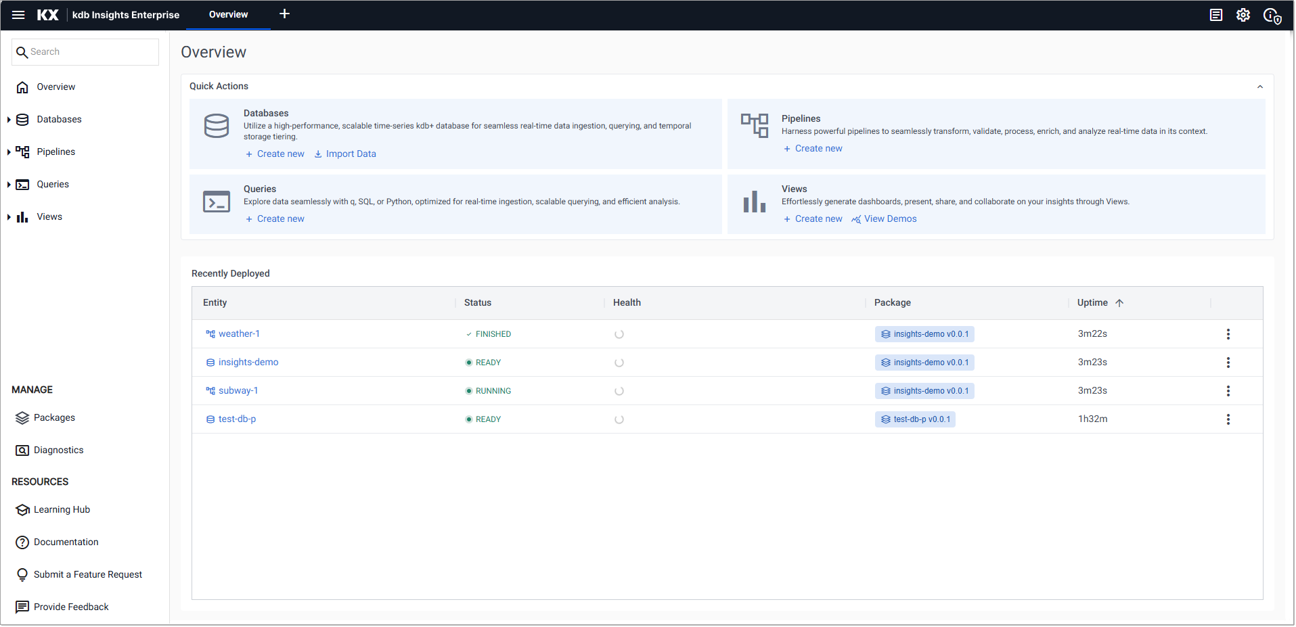Viewport: 1296px width, 627px height.
Task: Click the Queries terminal icon in sidebar
Action: [22, 184]
